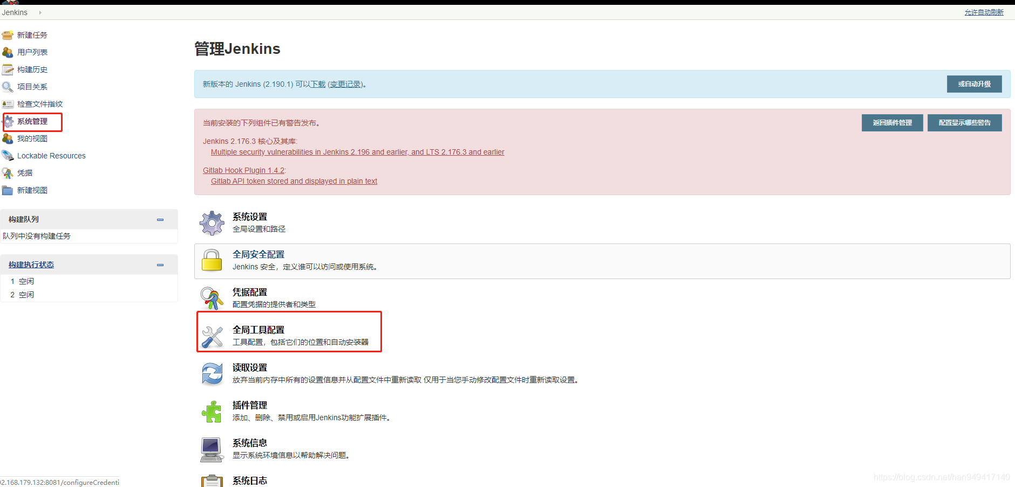
Task: Open 我的视图 in the sidebar
Action: [x=32, y=138]
